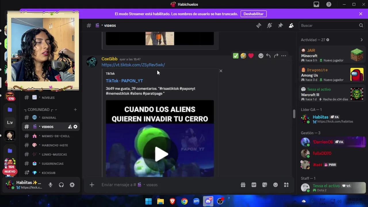The height and width of the screenshot is (207, 368).
Task: Open Tessa el activo Warcraft III card
Action: tap(332, 94)
